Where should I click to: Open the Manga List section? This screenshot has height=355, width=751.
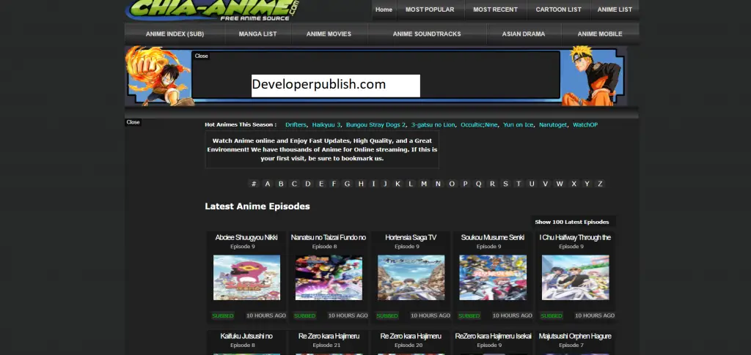[257, 34]
